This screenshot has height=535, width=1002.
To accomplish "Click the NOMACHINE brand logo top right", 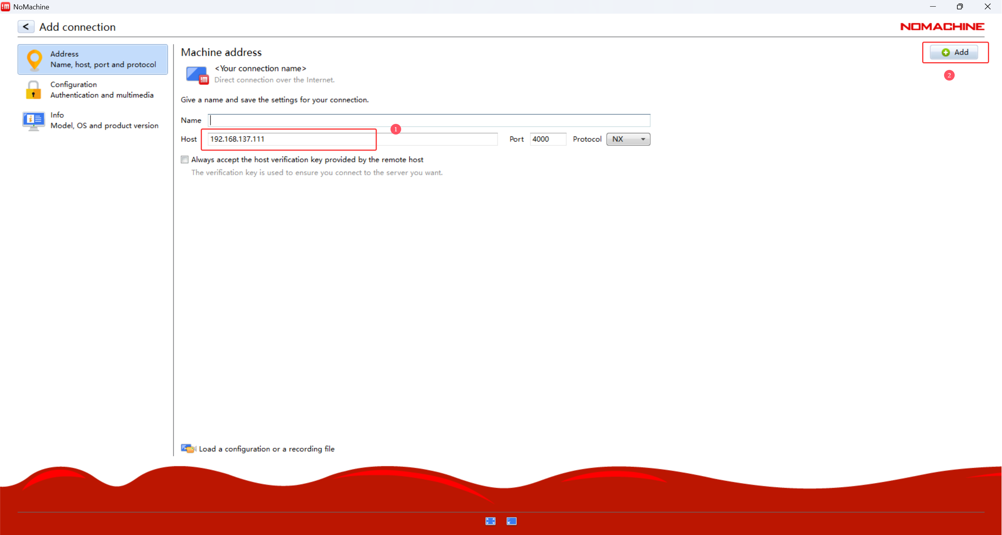I will 942,27.
